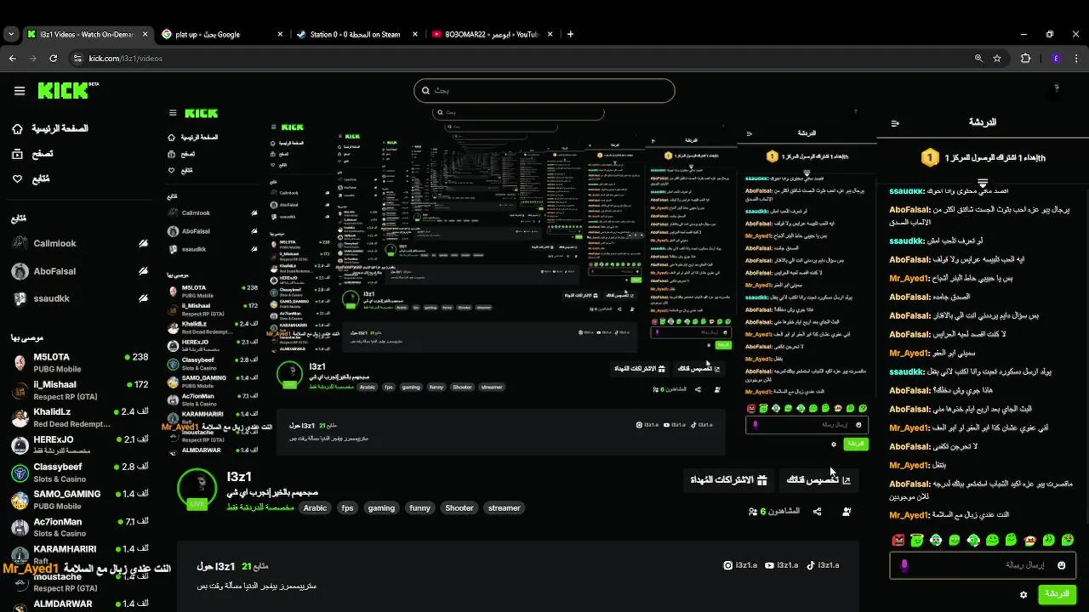Open recommended channel KhalidLz

tap(79, 416)
